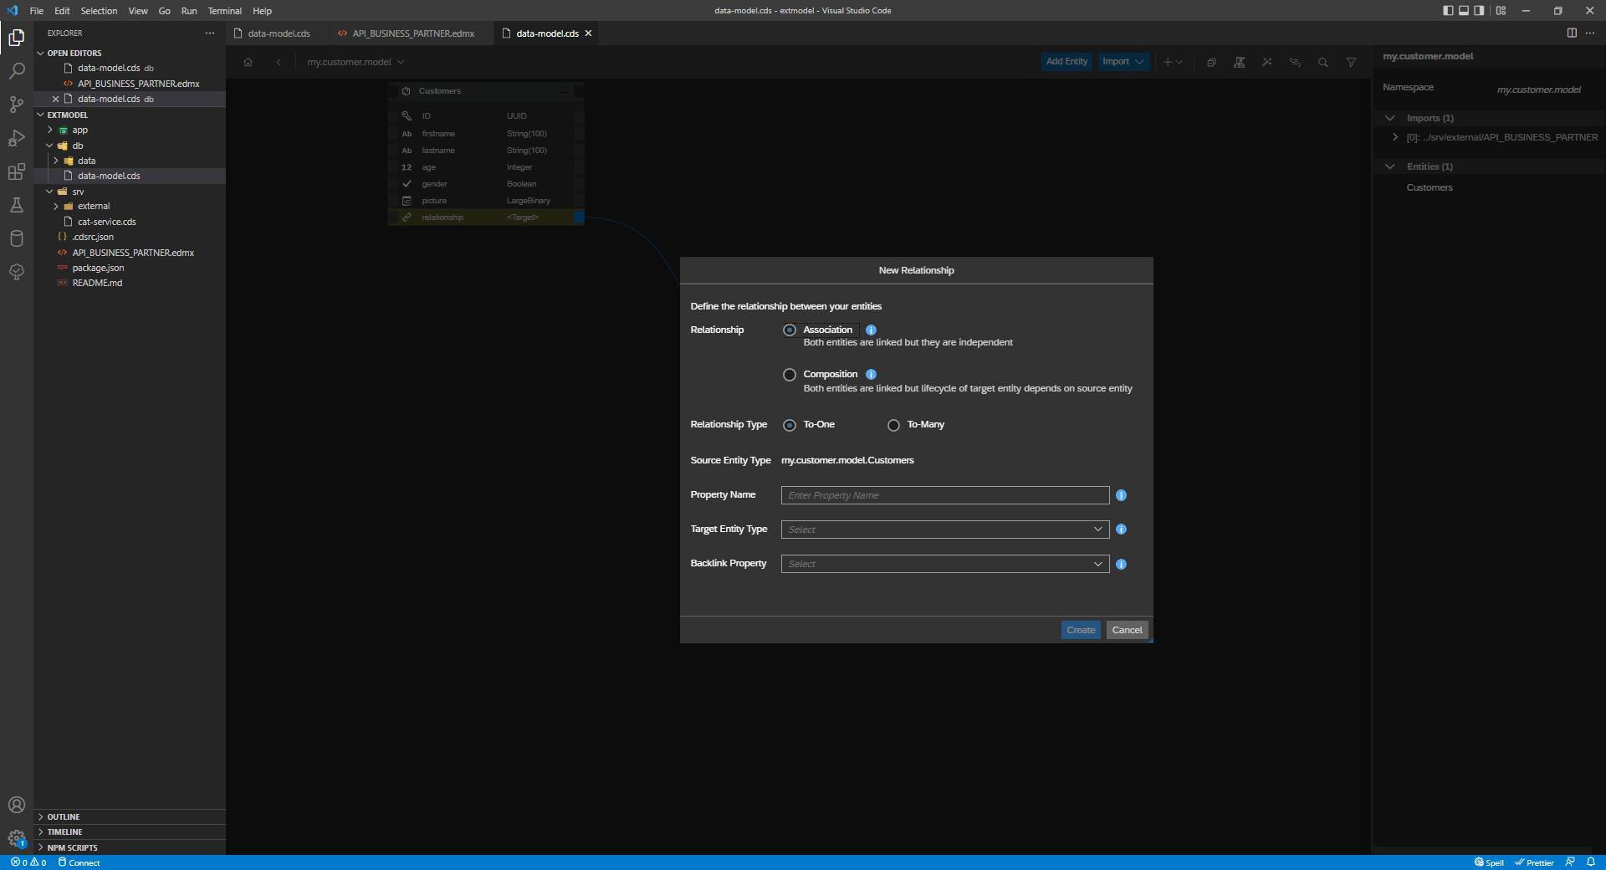
Task: Click the Property Name input field
Action: pyautogui.click(x=944, y=495)
